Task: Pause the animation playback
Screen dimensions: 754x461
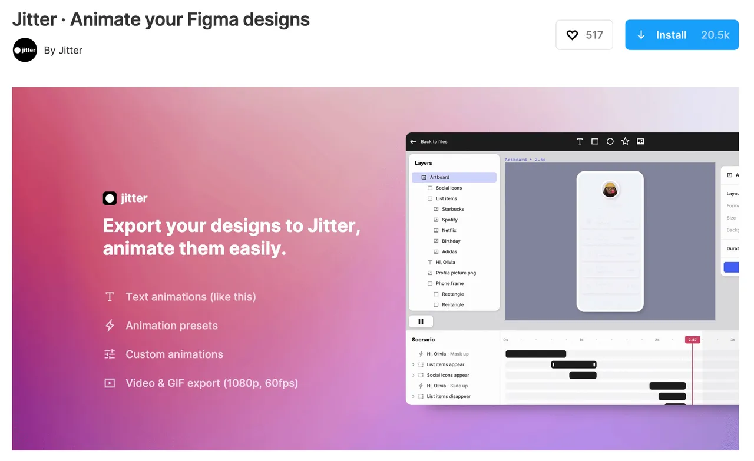Action: (x=421, y=321)
